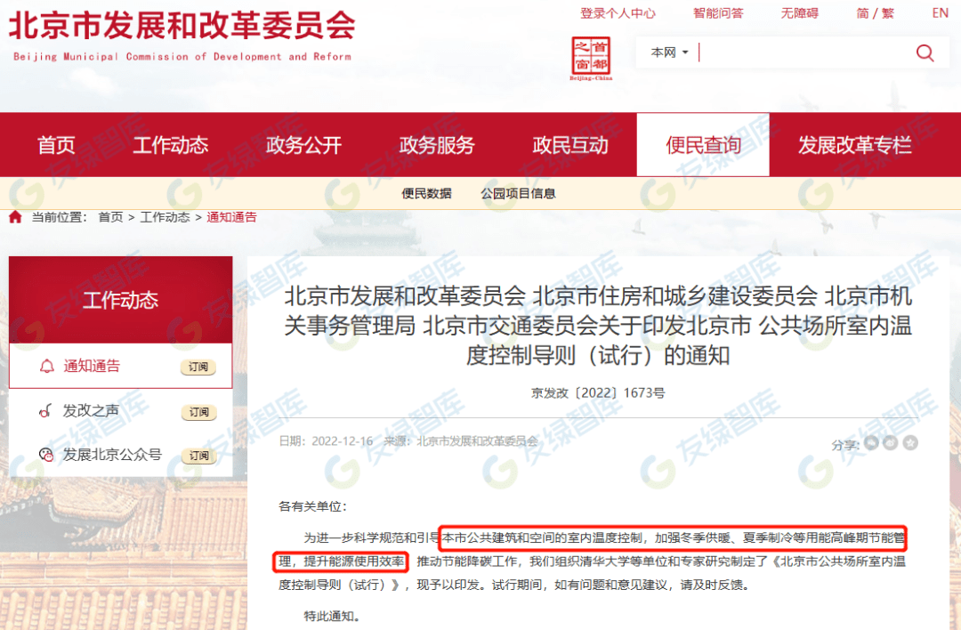Screen dimensions: 961x630
Task: Toggle 订阅 subscription for 发改之声
Action: (198, 412)
